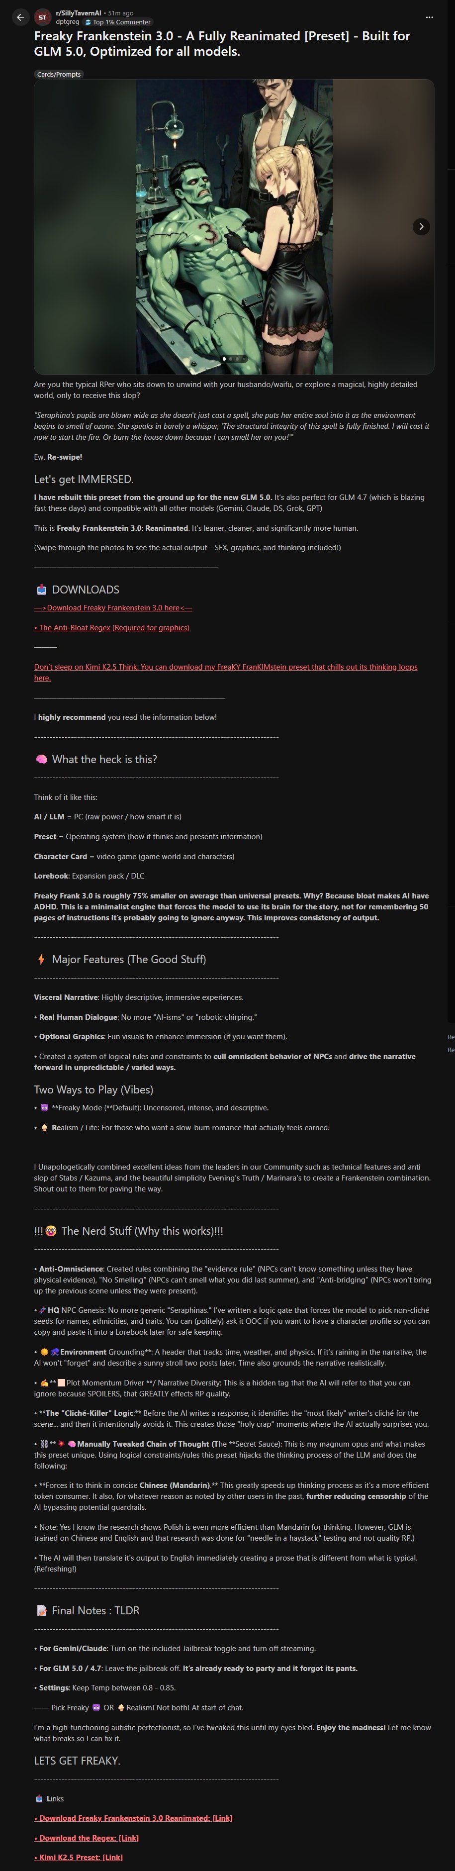The height and width of the screenshot is (1871, 455).
Task: Advance to the next carousel image
Action: click(421, 227)
